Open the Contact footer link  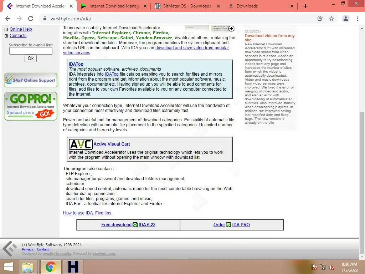pos(43,249)
